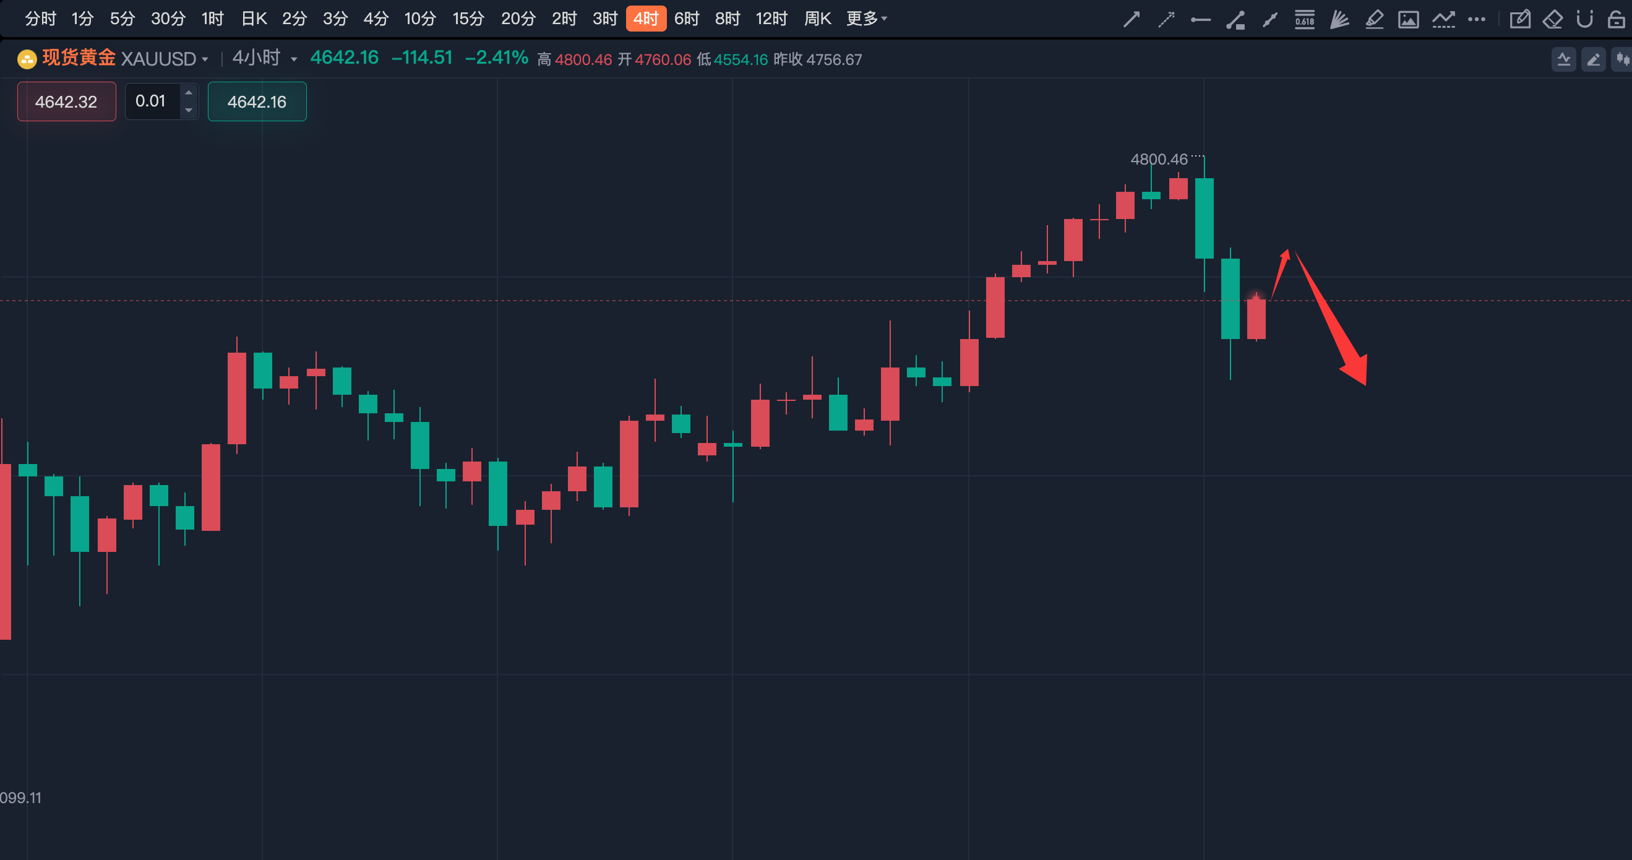Image resolution: width=1632 pixels, height=860 pixels.
Task: Switch to the 日K timeframe tab
Action: 254,19
